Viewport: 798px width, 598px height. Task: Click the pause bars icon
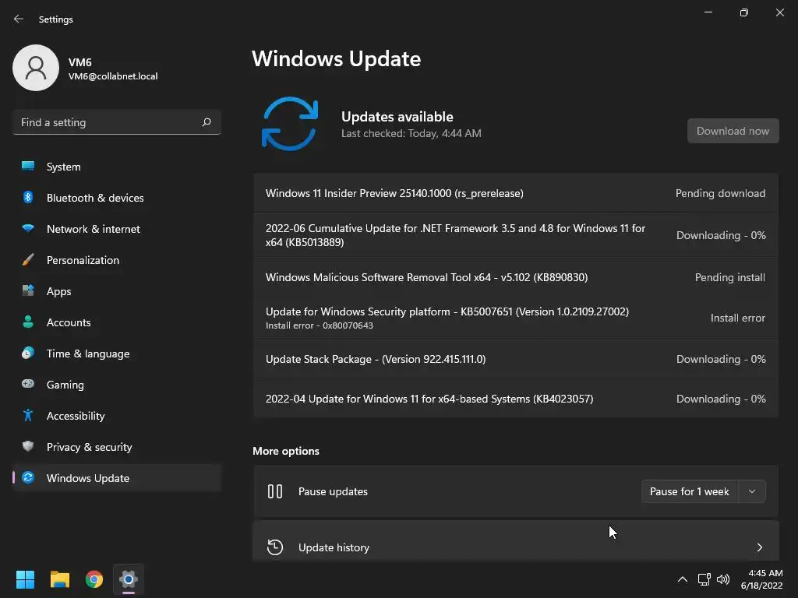tap(275, 491)
